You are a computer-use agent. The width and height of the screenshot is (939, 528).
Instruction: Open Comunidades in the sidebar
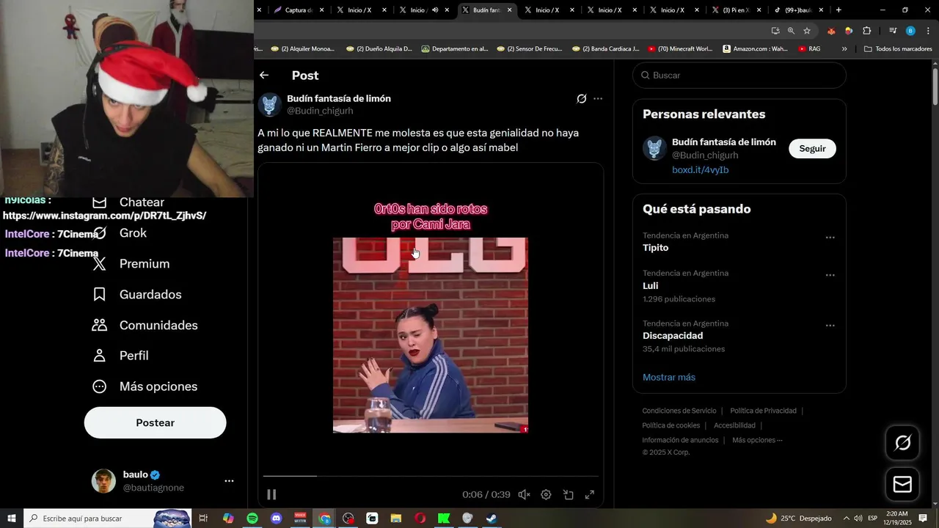pyautogui.click(x=146, y=326)
